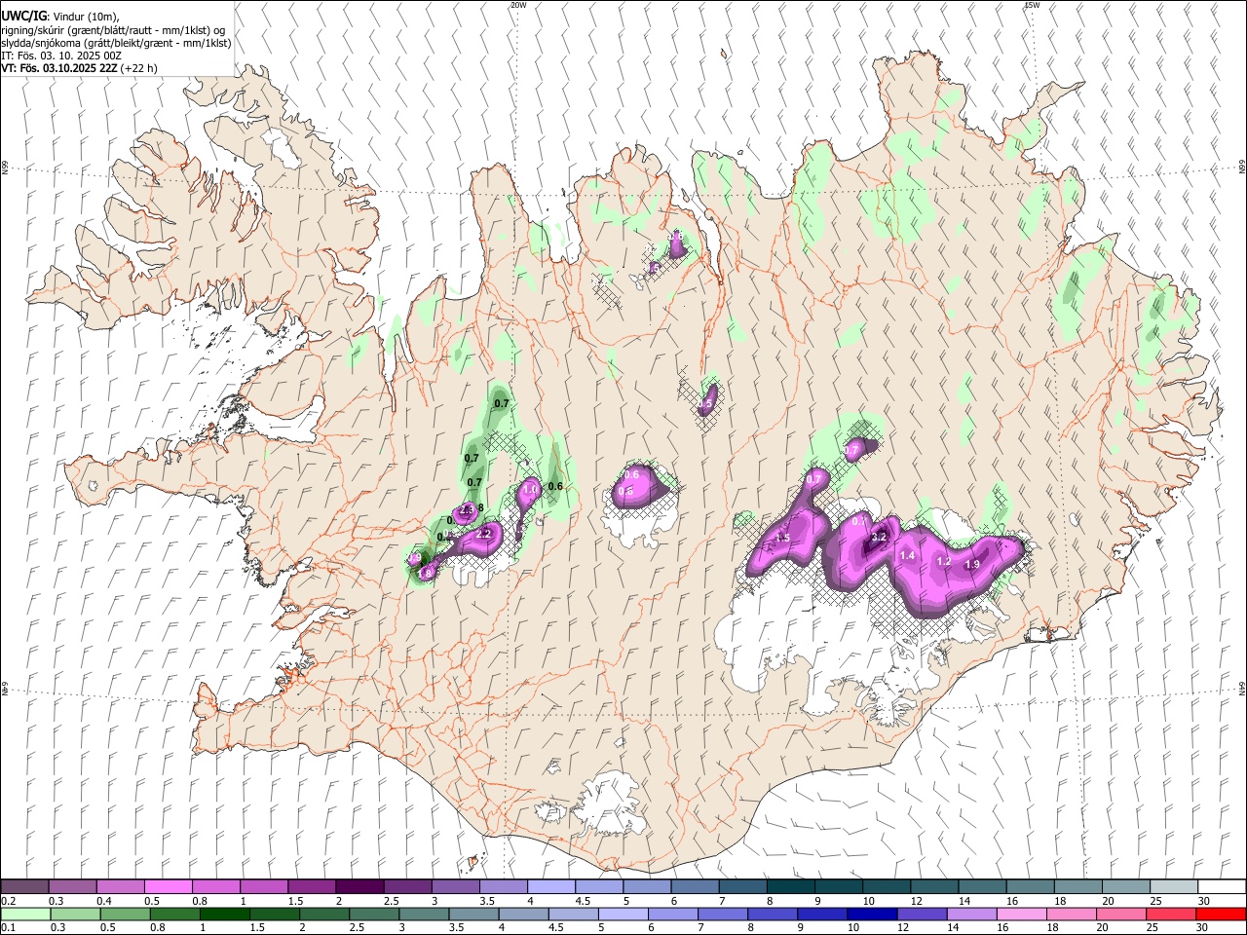Click the 'rigning/skúrir (grænt/blátt/rautt' header line

(114, 29)
